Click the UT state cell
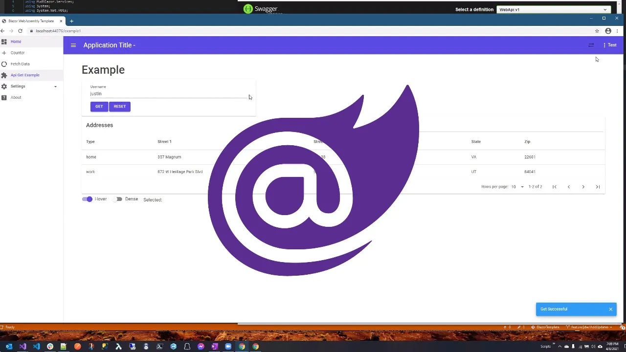Image resolution: width=626 pixels, height=352 pixels. click(x=474, y=172)
